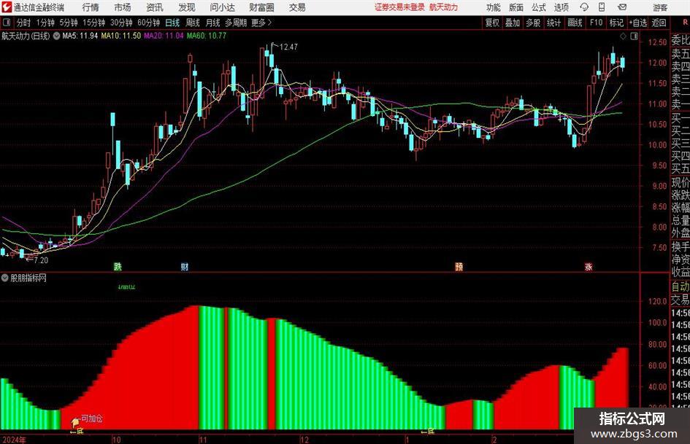Click the 跌 event marker on chart
The height and width of the screenshot is (444, 690).
click(x=118, y=266)
